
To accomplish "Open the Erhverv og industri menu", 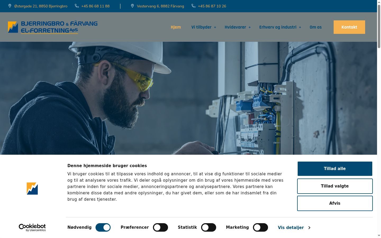I will pyautogui.click(x=278, y=27).
